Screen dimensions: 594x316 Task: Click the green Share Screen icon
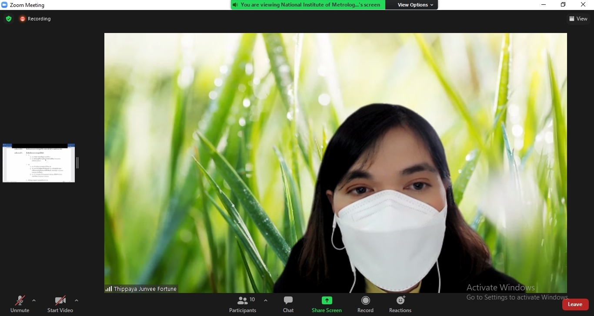click(x=327, y=300)
